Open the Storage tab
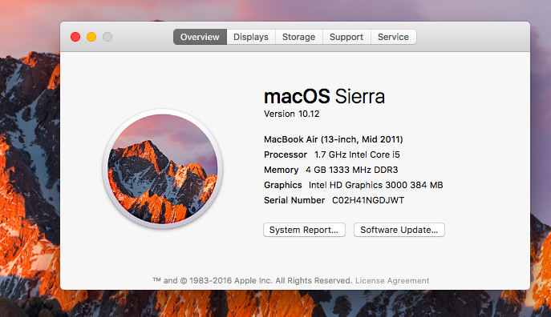The height and width of the screenshot is (317, 551). tap(298, 37)
